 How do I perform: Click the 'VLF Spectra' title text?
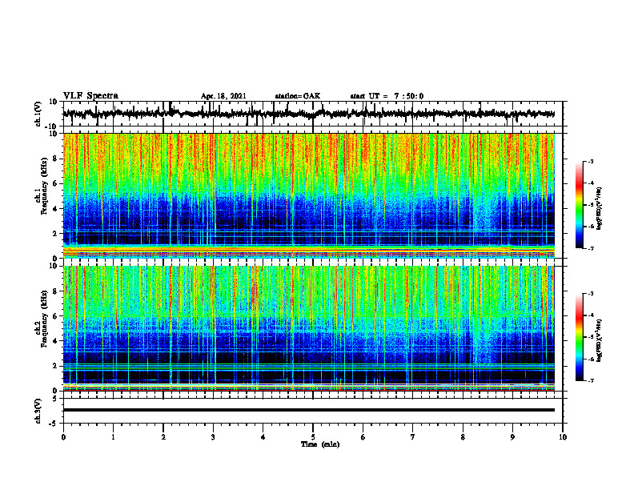(90, 96)
